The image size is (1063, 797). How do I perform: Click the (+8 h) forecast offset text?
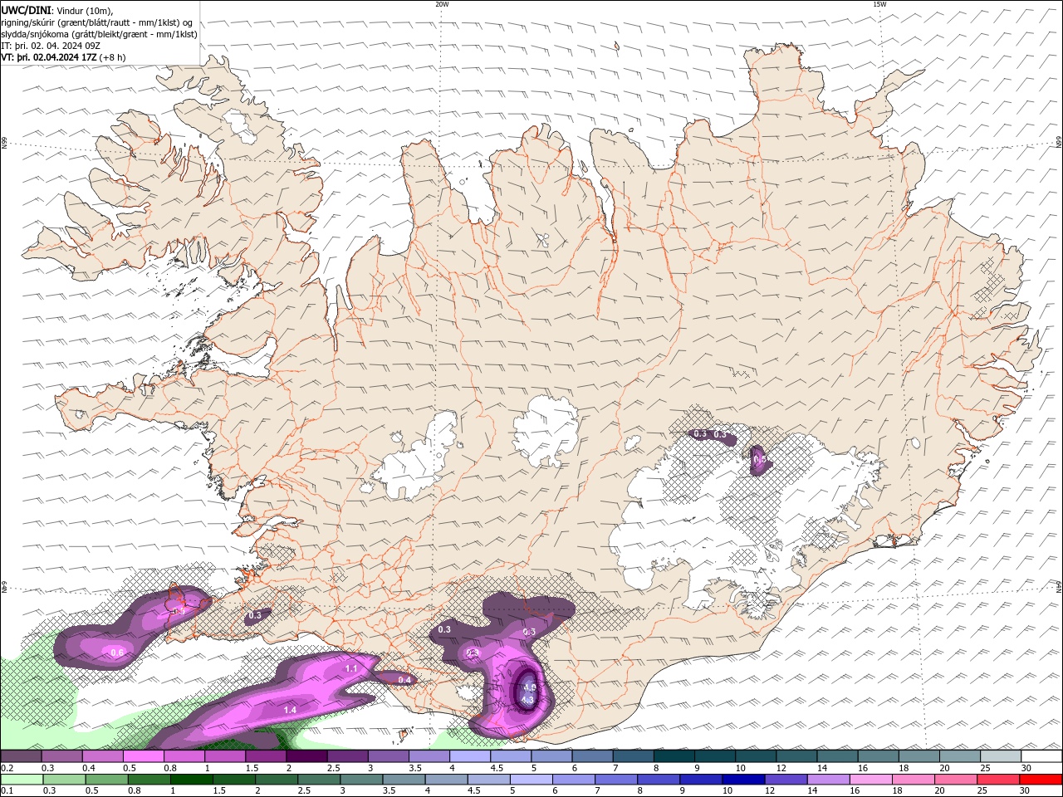click(113, 57)
